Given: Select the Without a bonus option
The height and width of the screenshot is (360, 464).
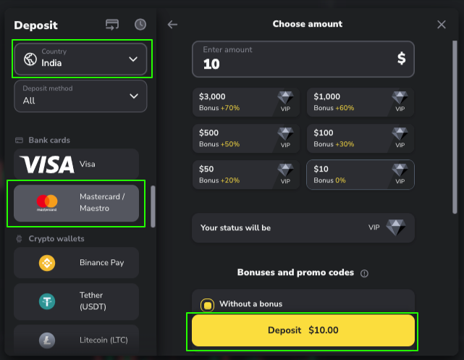Looking at the screenshot, I should pyautogui.click(x=208, y=304).
